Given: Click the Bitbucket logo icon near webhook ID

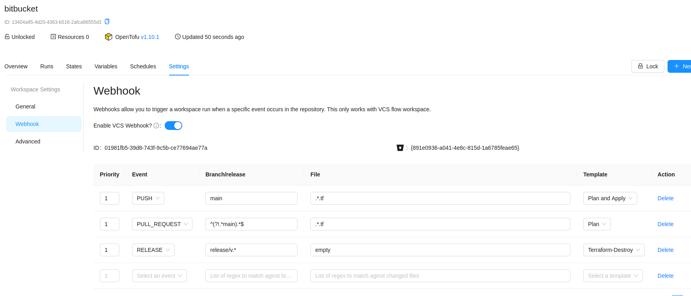Looking at the screenshot, I should coord(400,148).
